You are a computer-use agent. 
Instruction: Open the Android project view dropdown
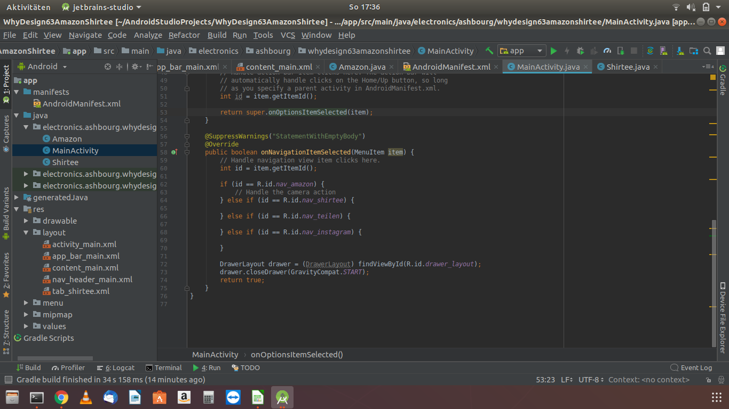(x=43, y=67)
